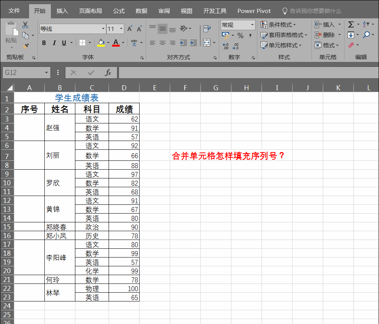
Task: Click the formula bar input area
Action: tap(249, 73)
